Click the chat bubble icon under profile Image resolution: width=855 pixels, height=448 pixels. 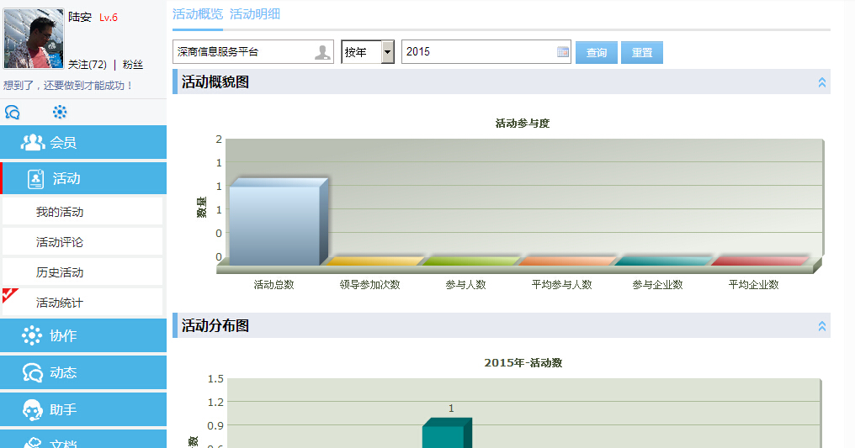click(x=13, y=113)
